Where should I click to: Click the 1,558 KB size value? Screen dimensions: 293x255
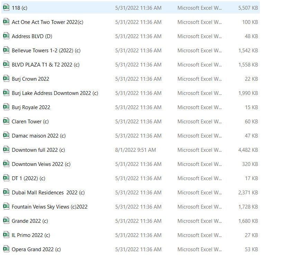coord(248,65)
